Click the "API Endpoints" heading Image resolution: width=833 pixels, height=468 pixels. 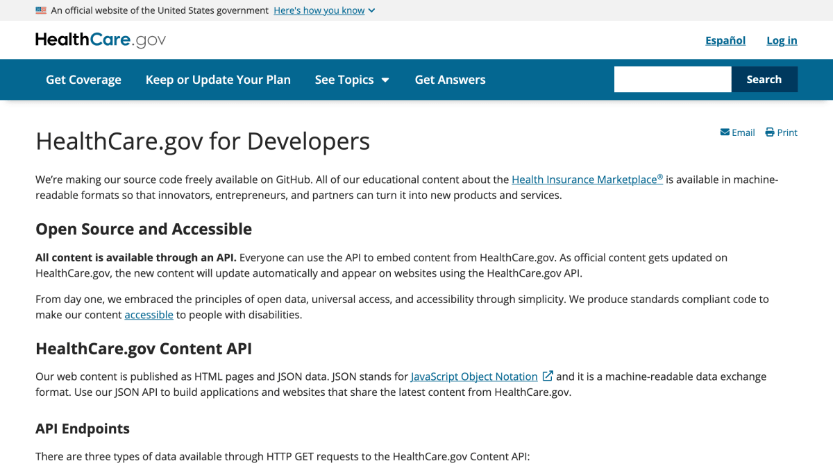tap(83, 428)
